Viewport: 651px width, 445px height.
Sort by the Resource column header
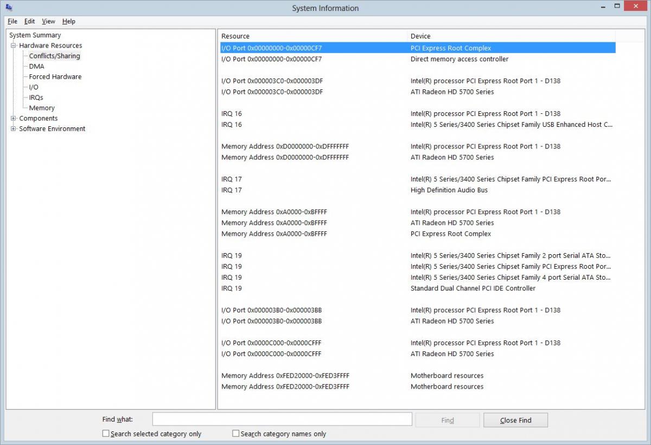313,36
